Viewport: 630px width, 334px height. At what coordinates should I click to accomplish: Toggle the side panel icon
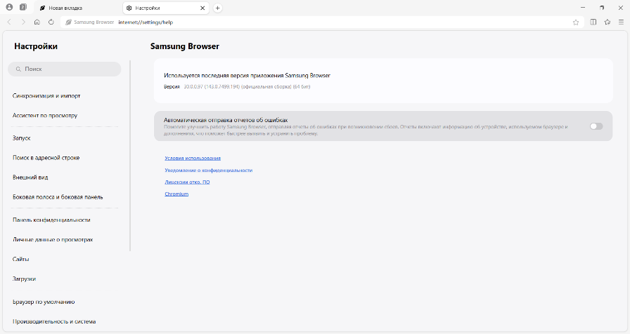(593, 22)
